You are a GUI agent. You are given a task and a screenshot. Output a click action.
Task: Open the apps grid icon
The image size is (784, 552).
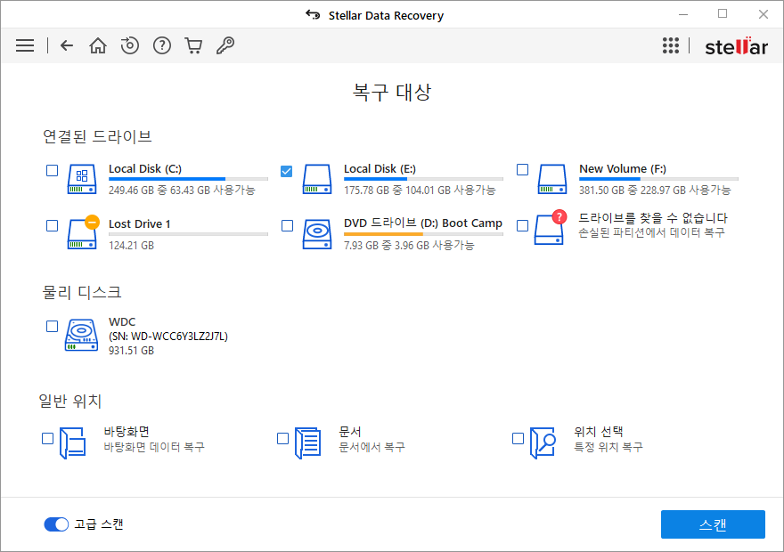tap(671, 45)
